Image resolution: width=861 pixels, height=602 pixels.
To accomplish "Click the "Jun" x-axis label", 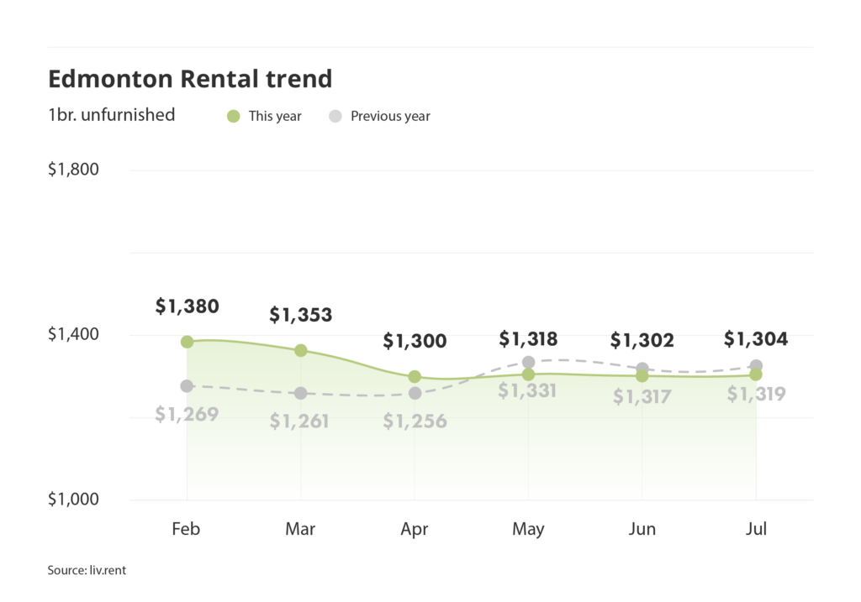I will click(x=642, y=530).
